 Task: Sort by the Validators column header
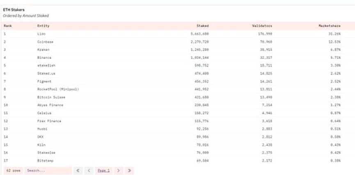click(262, 26)
